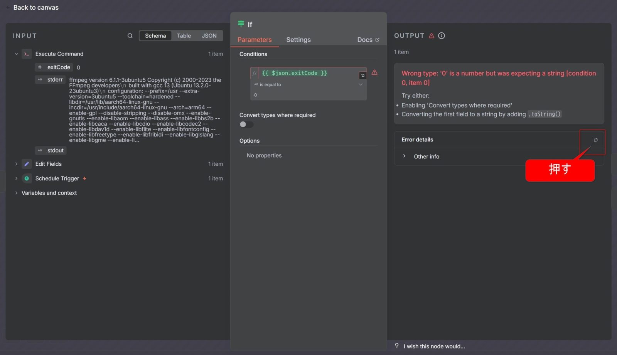Click the Schedule Trigger clock icon

(x=27, y=178)
